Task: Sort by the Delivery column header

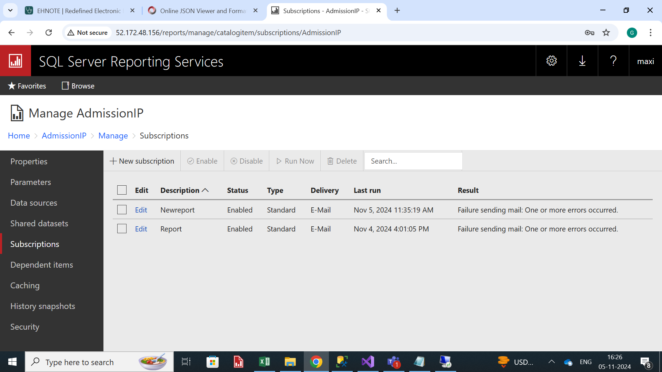Action: pos(324,190)
